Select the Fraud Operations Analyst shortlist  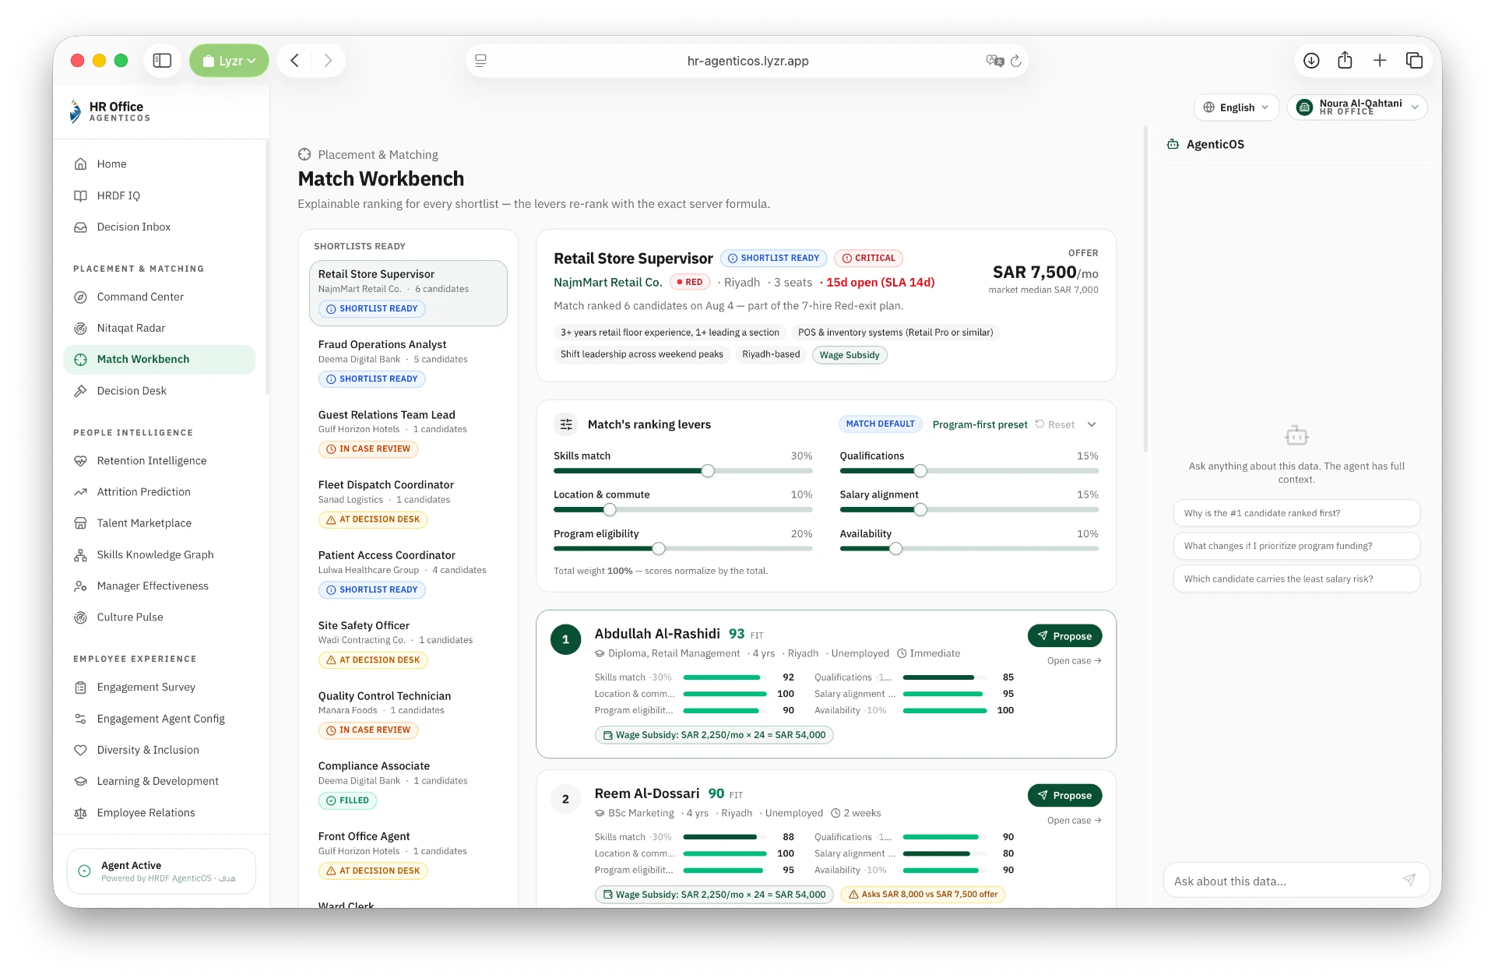tap(408, 362)
